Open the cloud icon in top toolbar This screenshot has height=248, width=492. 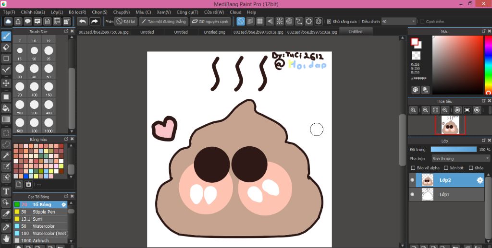pyautogui.click(x=8, y=21)
